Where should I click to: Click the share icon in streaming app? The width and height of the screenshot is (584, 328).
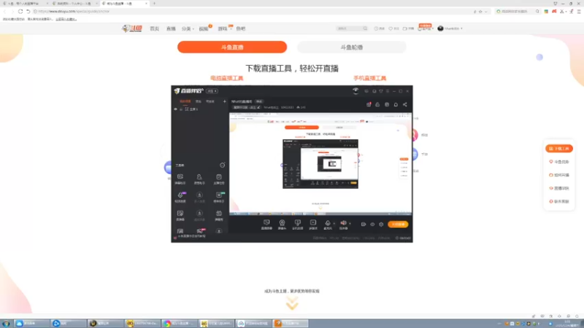click(x=405, y=104)
